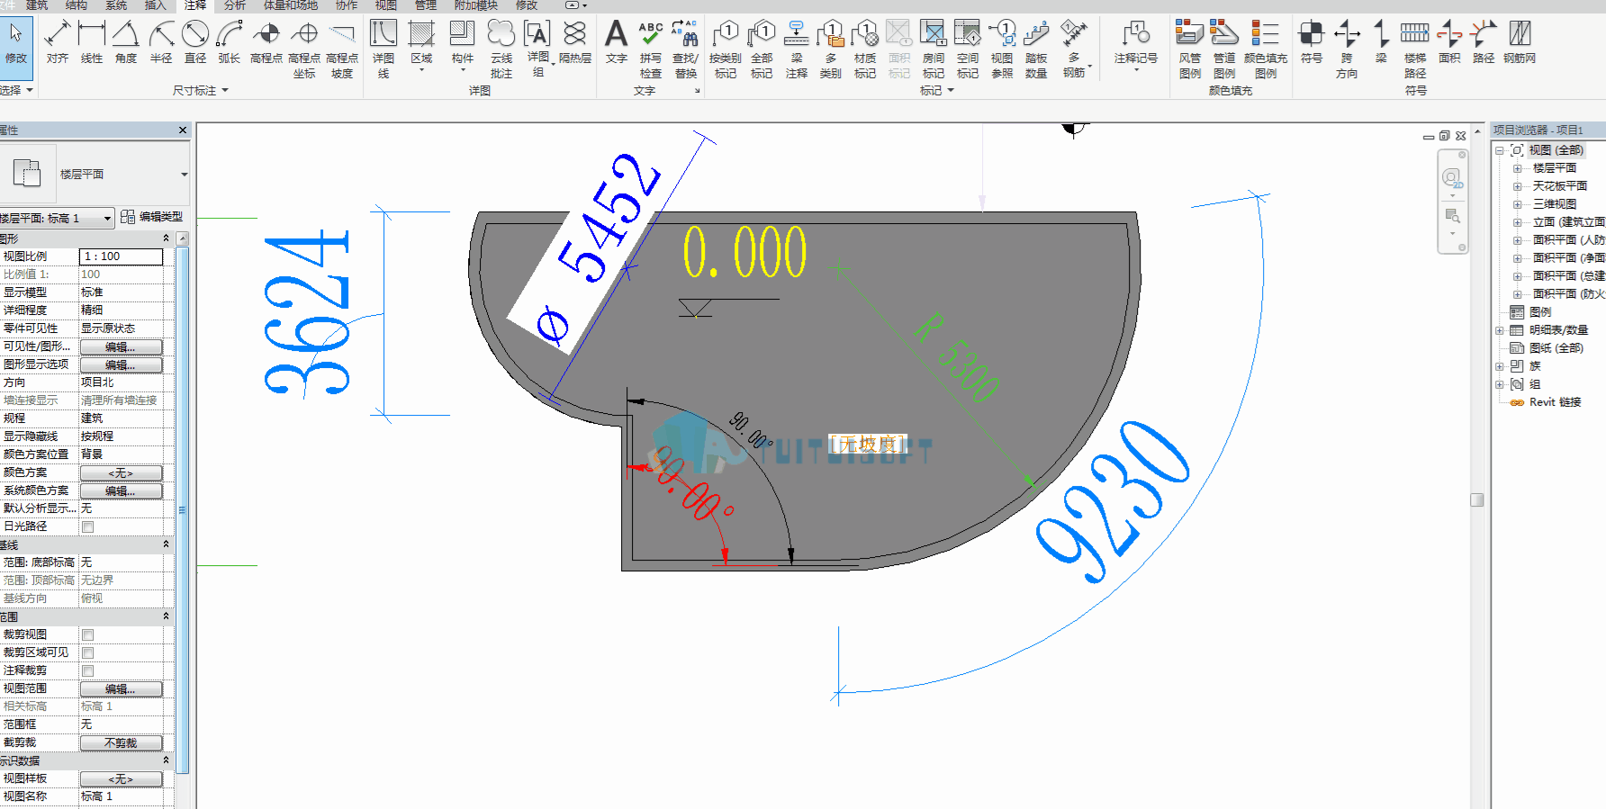This screenshot has height=809, width=1606.
Task: Switch to the 视图 ribbon tab
Action: pos(386,5)
